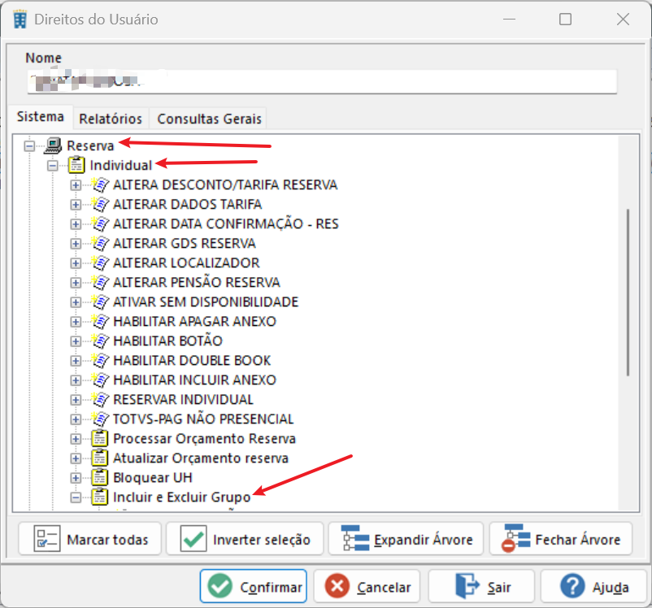Expand Bloquear UH node
Viewport: 652px width, 608px height.
coord(76,478)
